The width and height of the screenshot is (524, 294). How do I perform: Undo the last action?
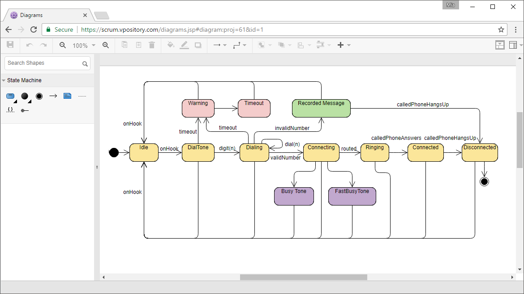[x=30, y=45]
